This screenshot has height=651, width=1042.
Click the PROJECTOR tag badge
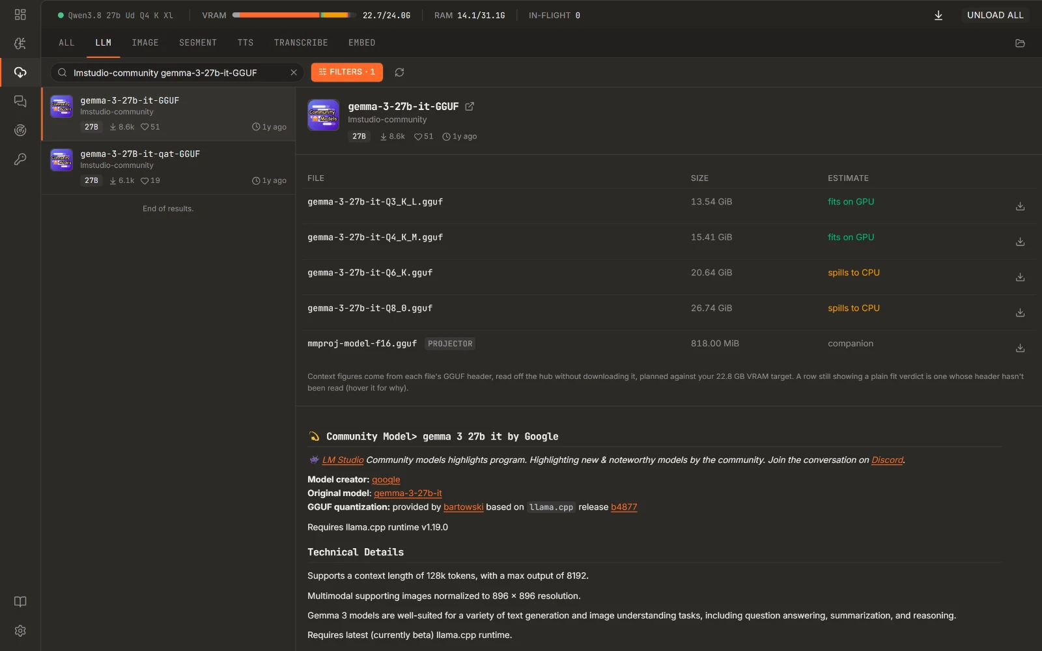pyautogui.click(x=450, y=344)
